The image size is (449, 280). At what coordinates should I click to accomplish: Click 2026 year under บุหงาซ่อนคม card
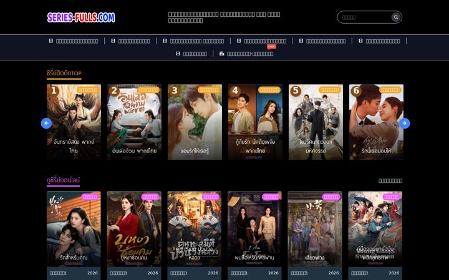(153, 273)
